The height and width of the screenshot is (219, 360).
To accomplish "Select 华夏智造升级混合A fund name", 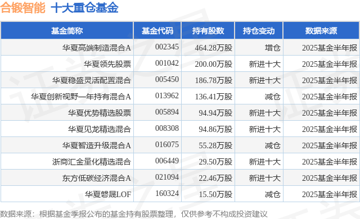I will [96, 145].
